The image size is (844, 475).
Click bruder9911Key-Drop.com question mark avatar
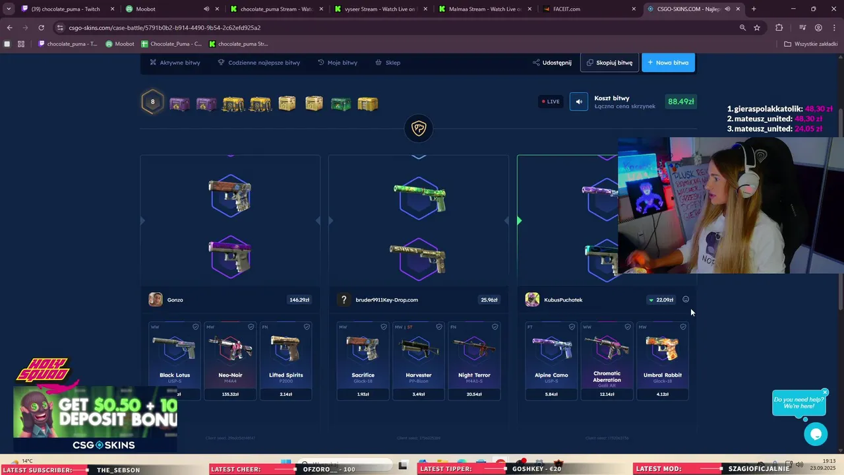344,300
